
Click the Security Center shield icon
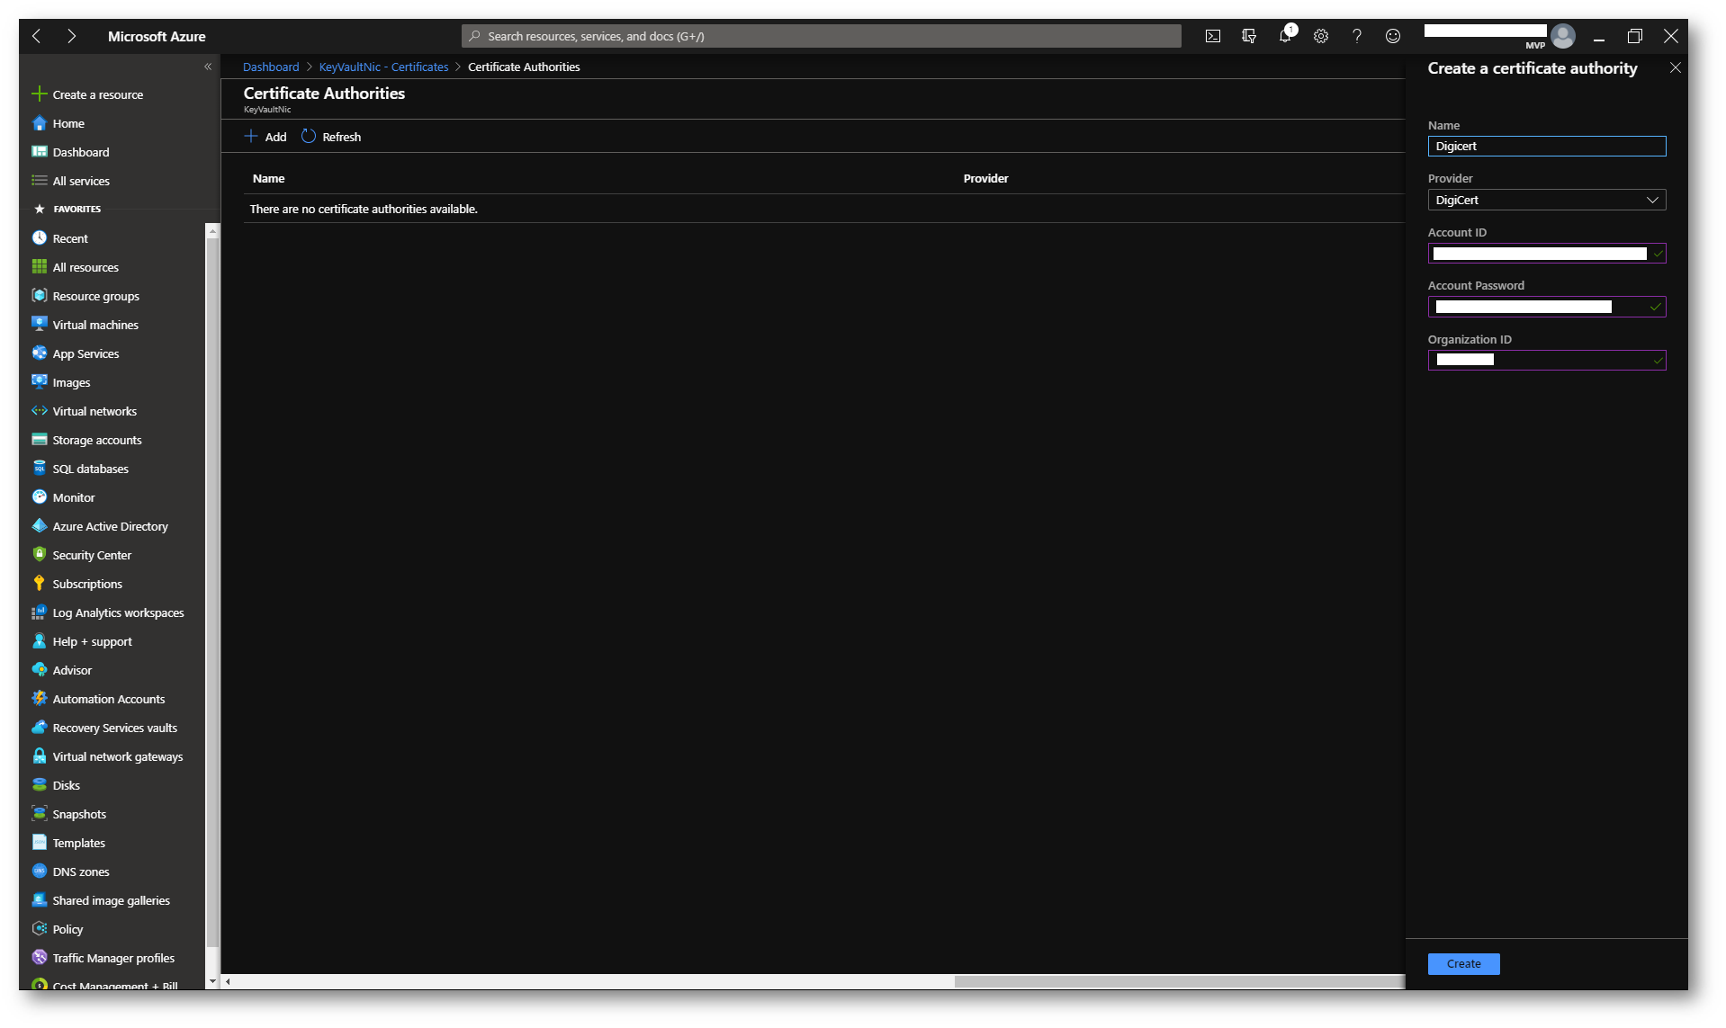coord(39,555)
